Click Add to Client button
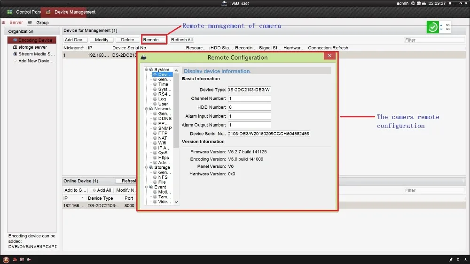This screenshot has height=264, width=470. (x=75, y=190)
